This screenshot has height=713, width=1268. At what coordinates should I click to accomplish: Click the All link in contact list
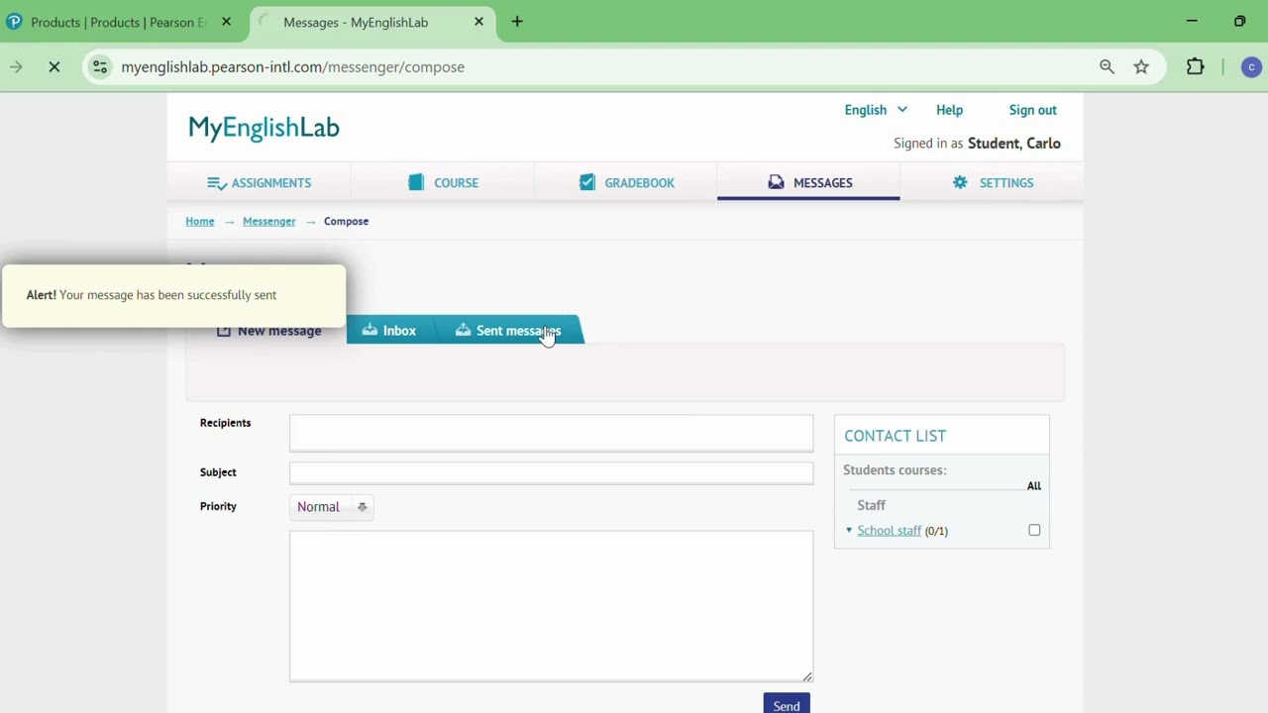[x=1034, y=485]
